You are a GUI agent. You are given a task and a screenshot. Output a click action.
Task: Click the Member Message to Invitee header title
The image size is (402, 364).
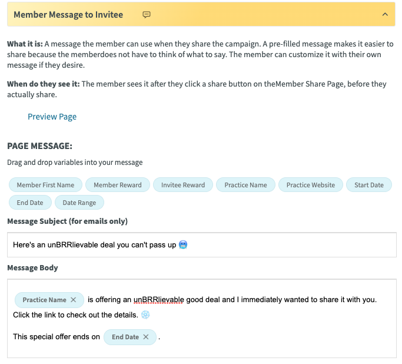point(68,15)
